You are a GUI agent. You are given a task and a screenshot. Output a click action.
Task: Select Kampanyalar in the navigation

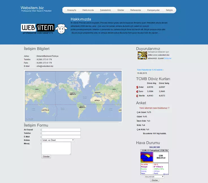153,10
